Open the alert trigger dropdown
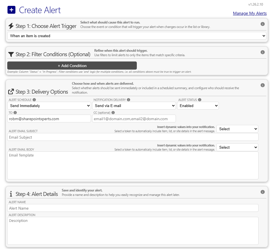 [137, 36]
